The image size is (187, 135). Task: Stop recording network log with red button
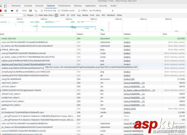(1, 11)
